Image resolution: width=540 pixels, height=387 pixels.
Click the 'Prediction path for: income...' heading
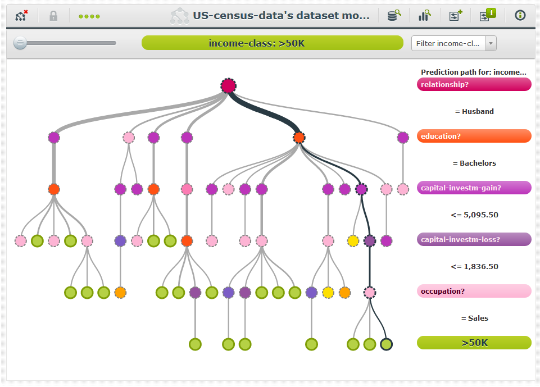point(474,72)
